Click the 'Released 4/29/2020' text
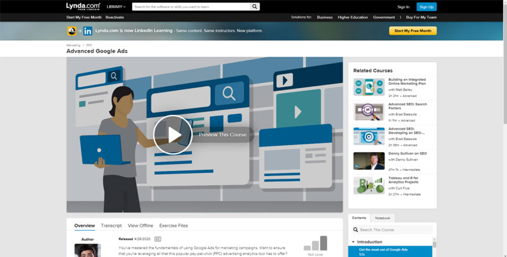The width and height of the screenshot is (507, 257). [x=135, y=239]
